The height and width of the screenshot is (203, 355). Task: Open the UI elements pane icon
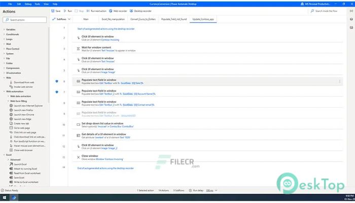351,19
